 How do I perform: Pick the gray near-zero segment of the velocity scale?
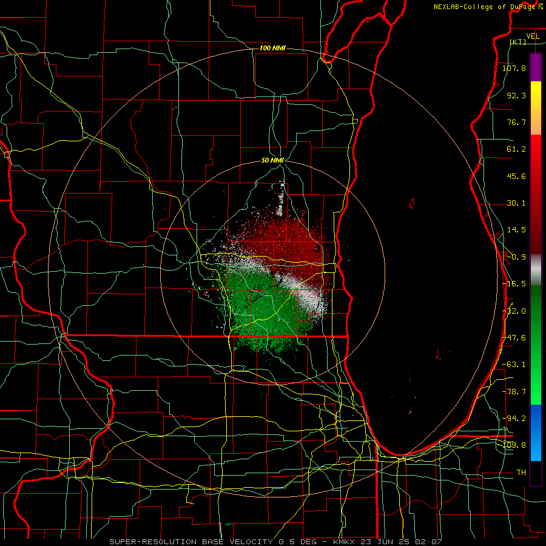pos(536,270)
